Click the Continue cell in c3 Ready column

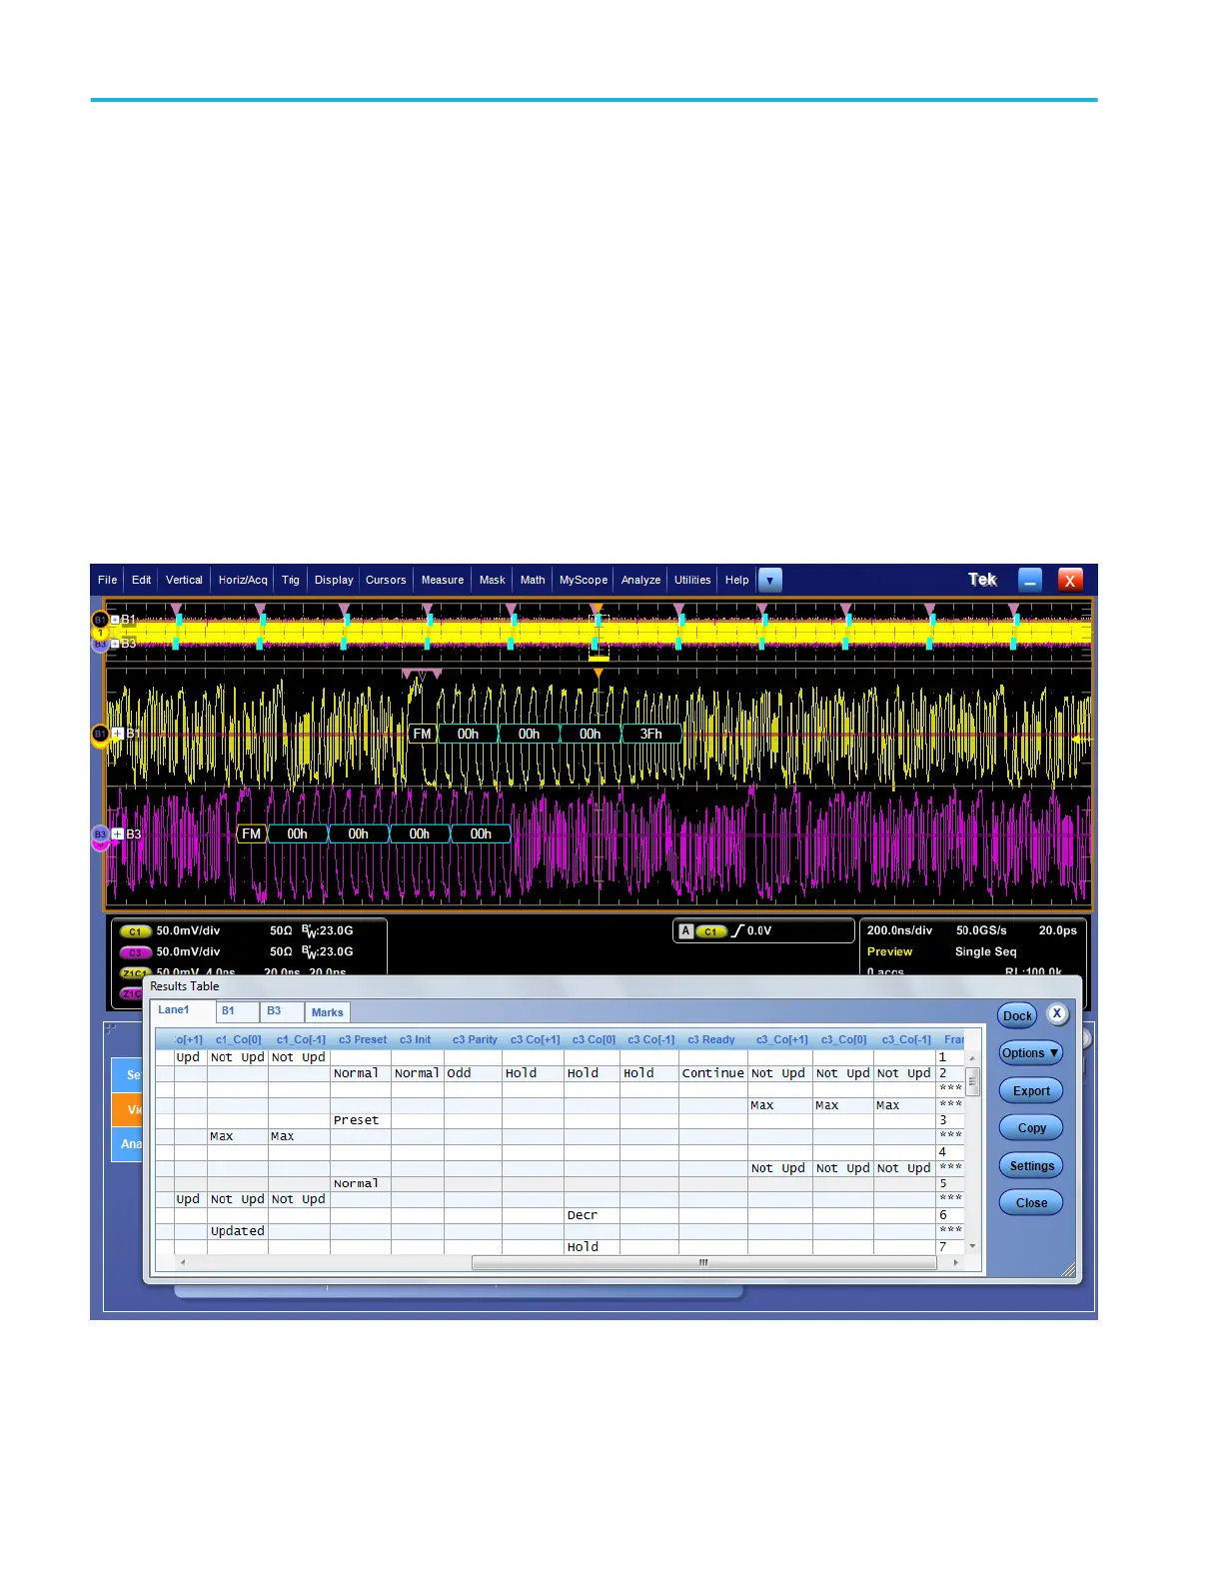click(x=713, y=1073)
